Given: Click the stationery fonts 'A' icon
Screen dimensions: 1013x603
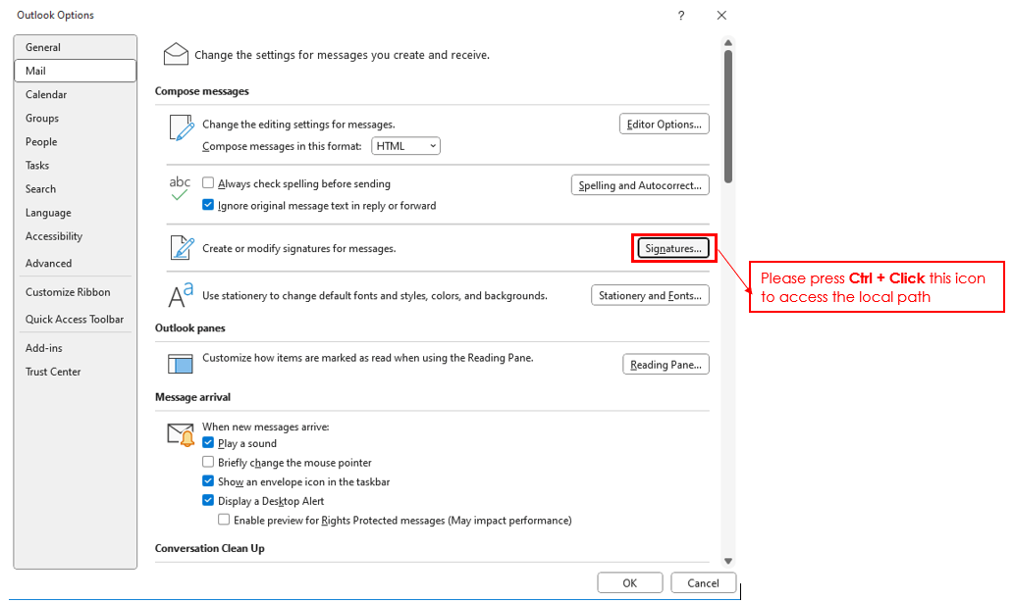Looking at the screenshot, I should tap(181, 295).
